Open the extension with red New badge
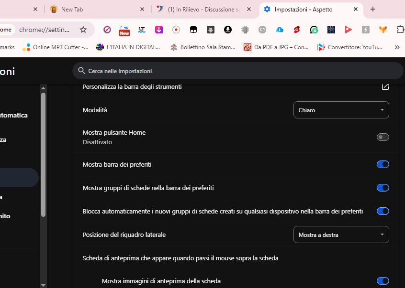This screenshot has height=288, width=405. coord(124,30)
